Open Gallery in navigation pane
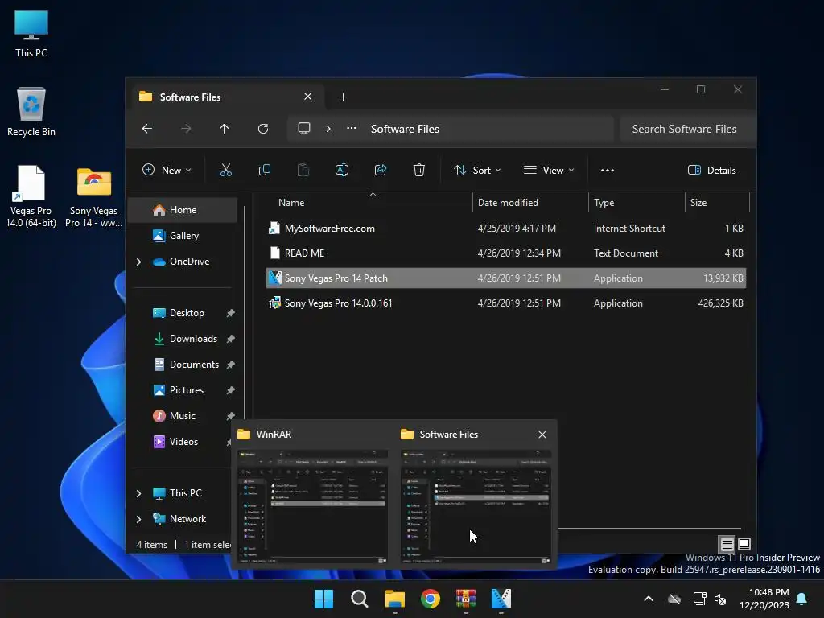824x618 pixels. point(183,236)
